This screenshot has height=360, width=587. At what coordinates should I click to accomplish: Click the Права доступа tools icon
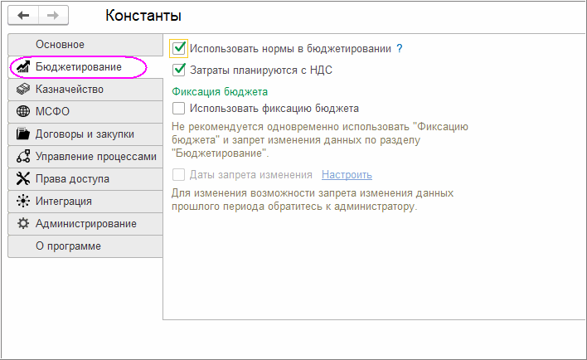tap(23, 178)
